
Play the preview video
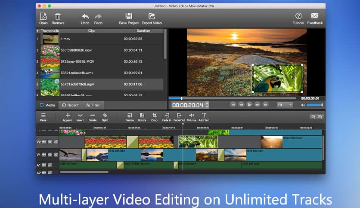coord(249,105)
